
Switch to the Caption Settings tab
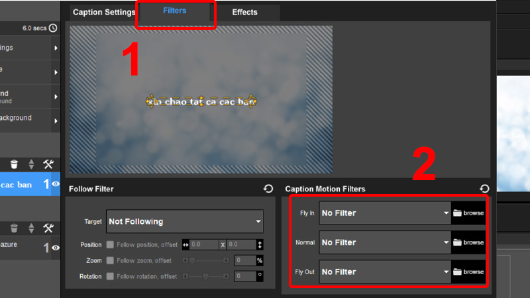104,13
